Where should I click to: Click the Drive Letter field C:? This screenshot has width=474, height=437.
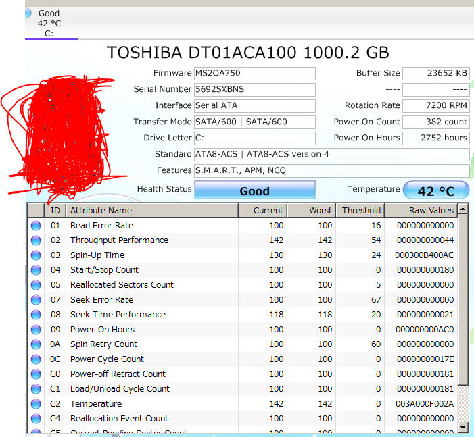(255, 138)
